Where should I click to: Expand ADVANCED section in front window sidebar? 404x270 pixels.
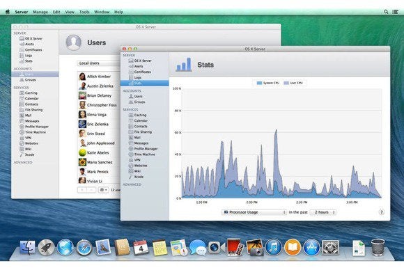[x=132, y=184]
